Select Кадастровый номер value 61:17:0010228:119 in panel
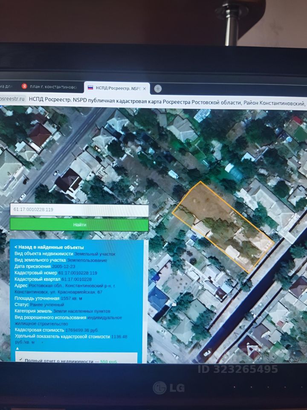Image resolution: width=307 pixels, height=410 pixels. (x=78, y=273)
